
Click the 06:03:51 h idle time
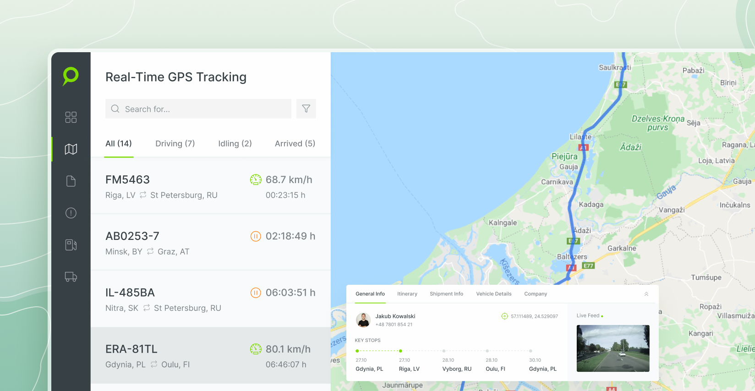tap(290, 293)
